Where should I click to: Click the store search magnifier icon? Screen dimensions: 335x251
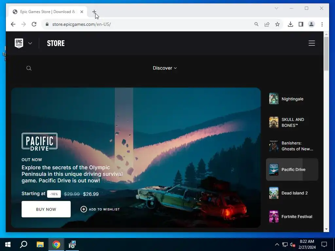(29, 68)
